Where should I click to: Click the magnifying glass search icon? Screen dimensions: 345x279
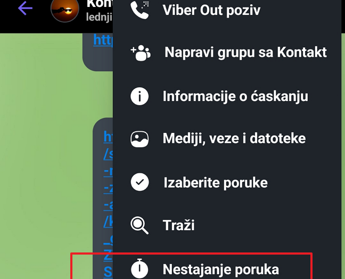(139, 225)
